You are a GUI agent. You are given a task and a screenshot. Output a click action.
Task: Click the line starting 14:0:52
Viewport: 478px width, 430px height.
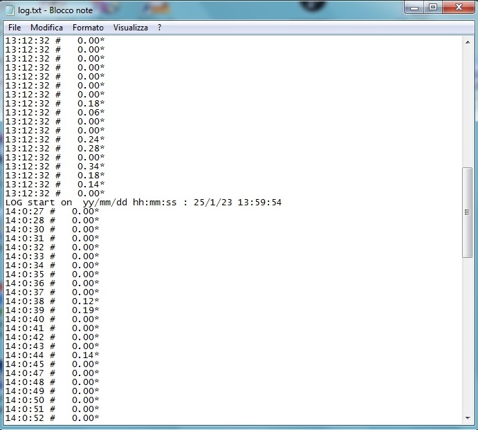52,418
